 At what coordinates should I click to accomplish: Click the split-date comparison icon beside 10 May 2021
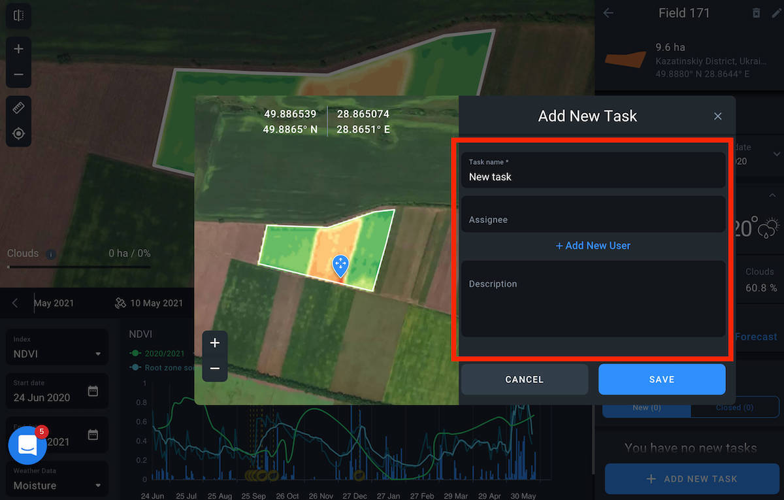pyautogui.click(x=120, y=303)
